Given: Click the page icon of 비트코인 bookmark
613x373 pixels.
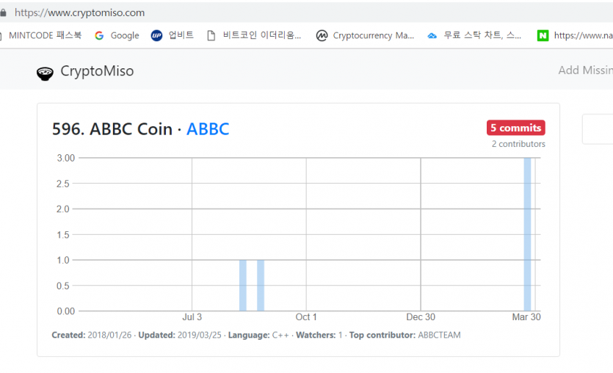Looking at the screenshot, I should point(211,35).
